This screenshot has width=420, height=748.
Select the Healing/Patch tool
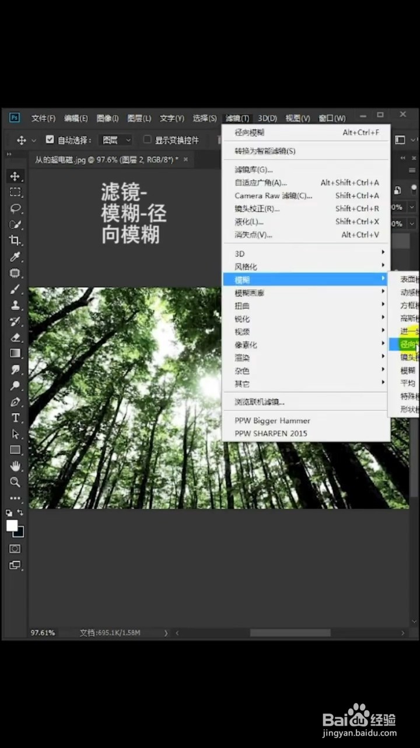15,273
